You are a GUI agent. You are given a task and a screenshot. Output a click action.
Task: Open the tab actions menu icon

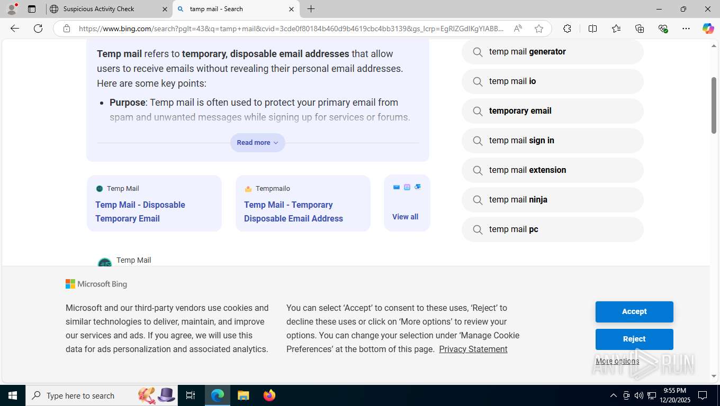(32, 9)
